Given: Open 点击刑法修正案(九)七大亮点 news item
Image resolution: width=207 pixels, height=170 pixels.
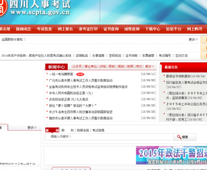Looking at the screenshot, I should click(x=69, y=99).
